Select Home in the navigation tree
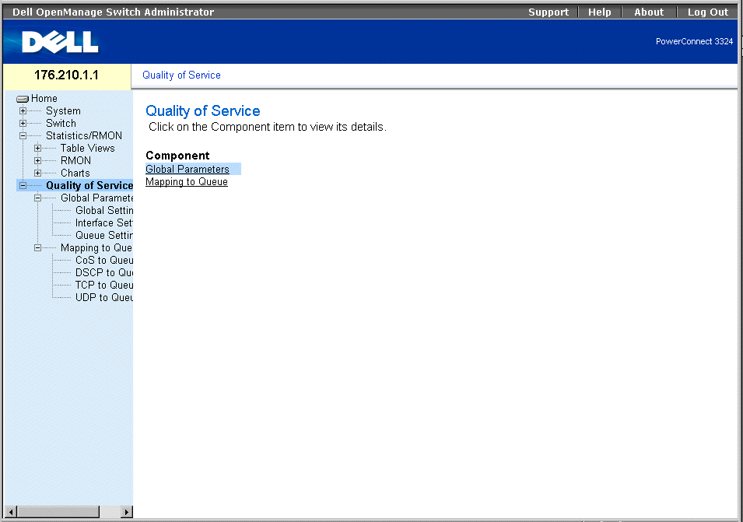The height and width of the screenshot is (522, 743). point(44,99)
